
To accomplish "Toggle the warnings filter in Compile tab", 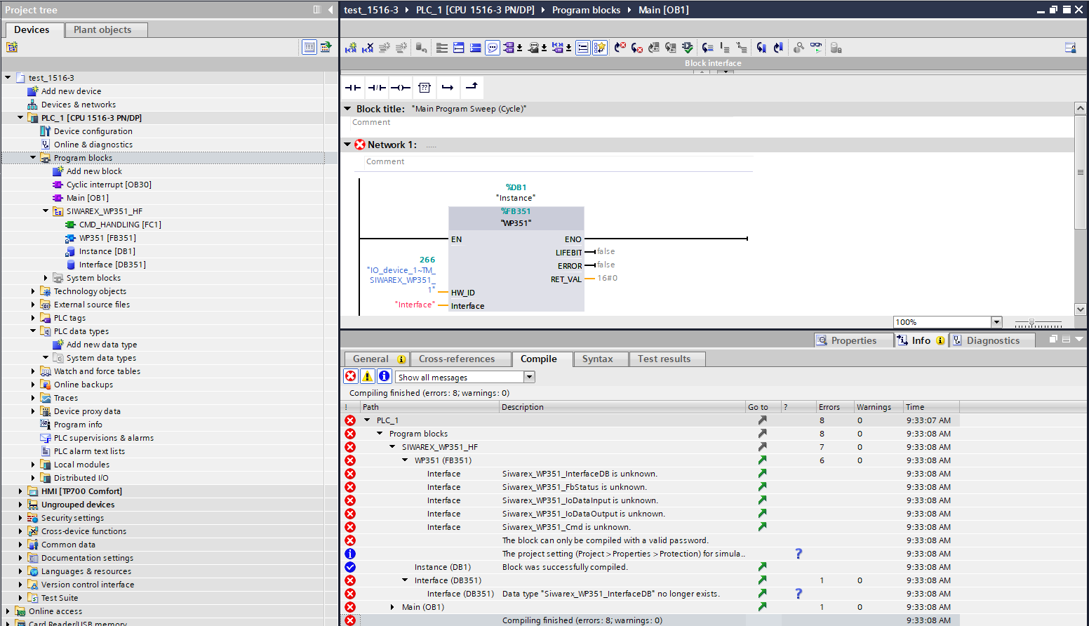I will click(x=368, y=377).
